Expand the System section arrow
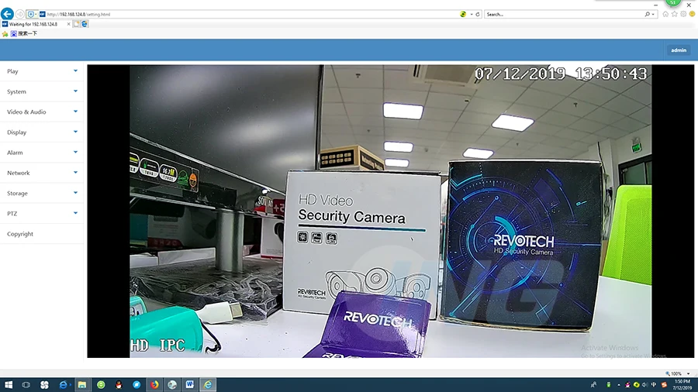The image size is (698, 392). [75, 91]
